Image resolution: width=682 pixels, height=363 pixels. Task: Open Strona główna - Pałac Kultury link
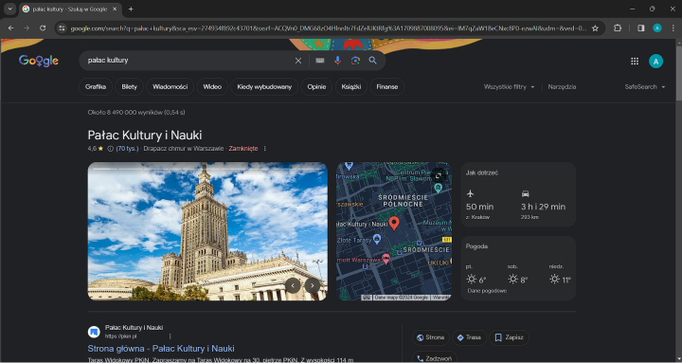161,349
